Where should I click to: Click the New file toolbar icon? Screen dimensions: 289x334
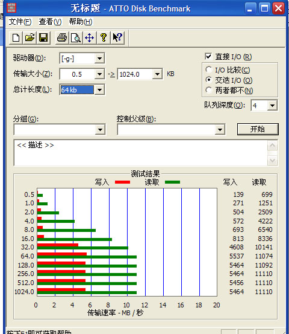pyautogui.click(x=16, y=38)
